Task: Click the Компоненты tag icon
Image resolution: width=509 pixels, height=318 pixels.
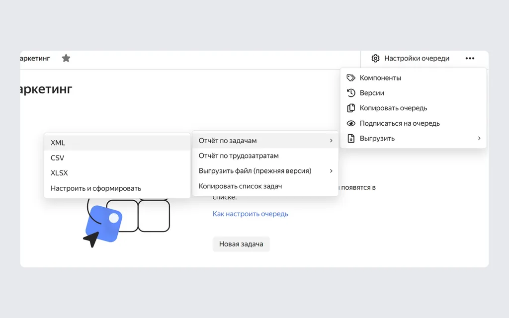Action: click(x=351, y=78)
